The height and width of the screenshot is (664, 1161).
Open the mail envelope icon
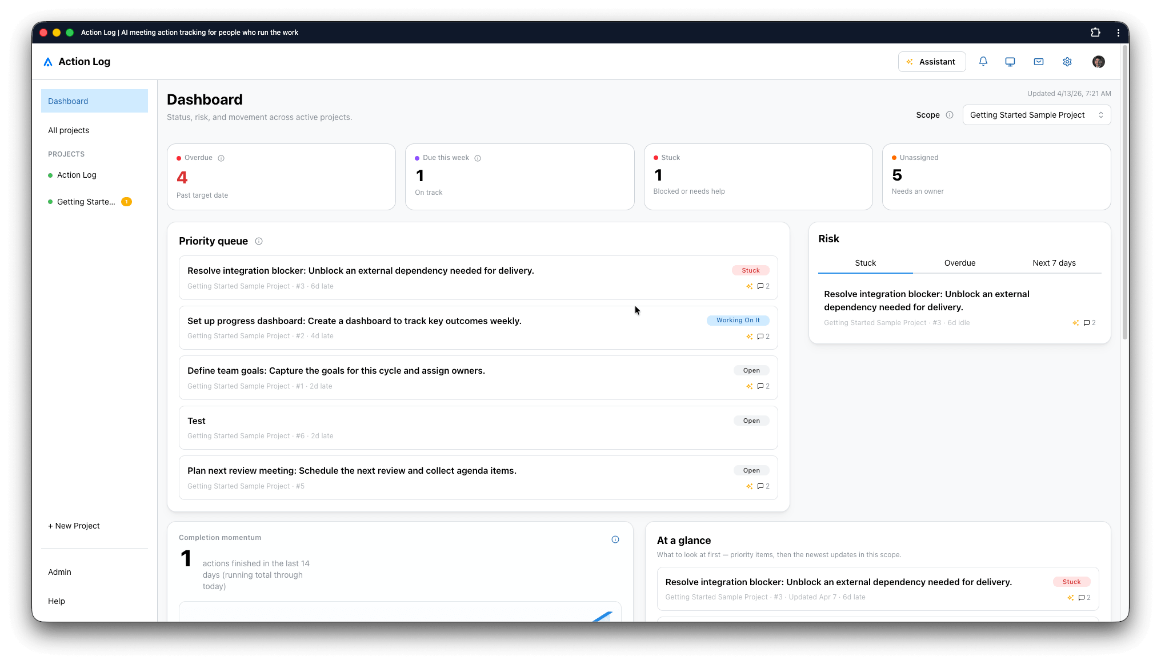(1039, 62)
